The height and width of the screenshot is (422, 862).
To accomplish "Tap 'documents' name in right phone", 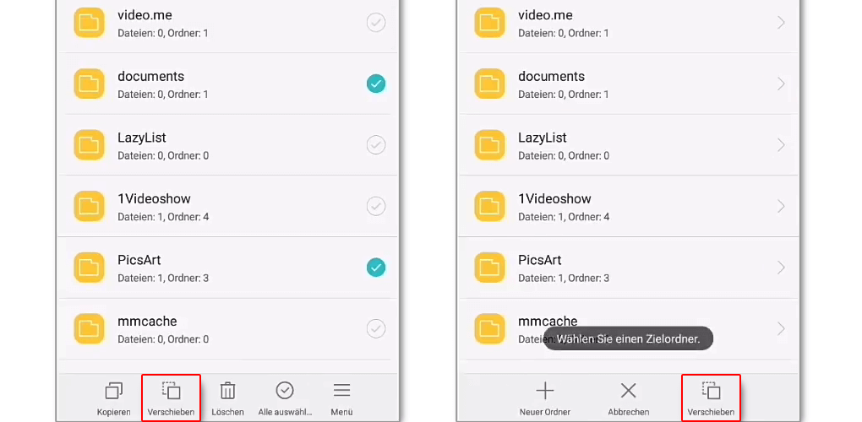I will pyautogui.click(x=551, y=76).
